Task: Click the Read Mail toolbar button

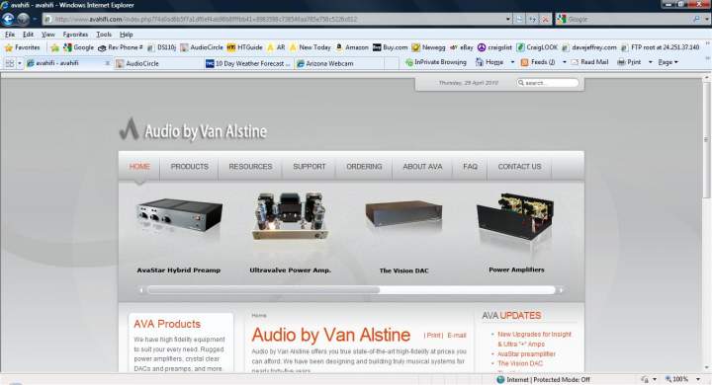Action: point(589,62)
